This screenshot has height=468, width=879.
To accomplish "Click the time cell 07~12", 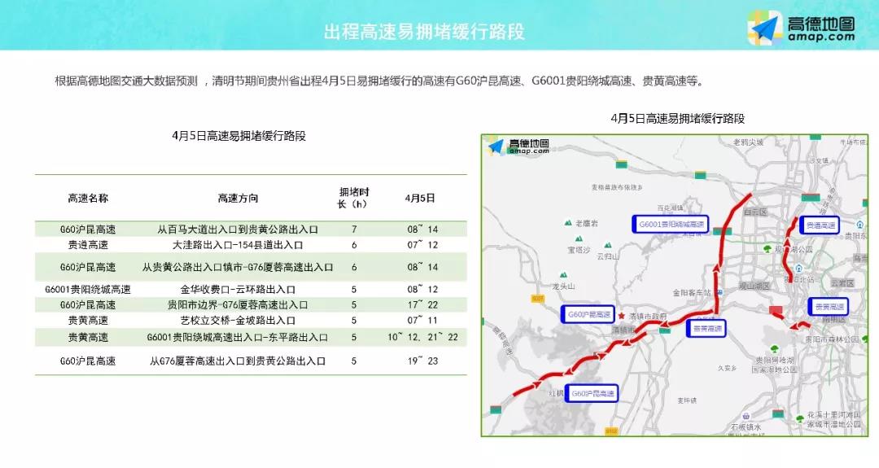I will coord(422,245).
